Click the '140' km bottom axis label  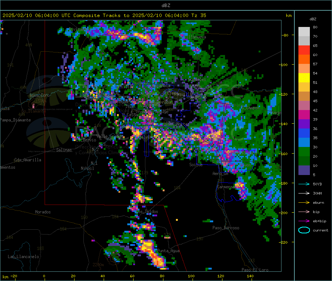coord(250,276)
